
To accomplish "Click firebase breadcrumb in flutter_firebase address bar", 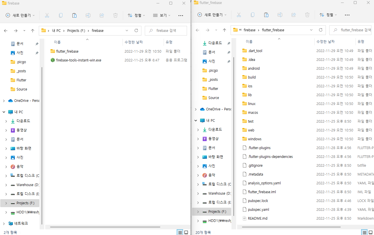I will tap(249, 30).
